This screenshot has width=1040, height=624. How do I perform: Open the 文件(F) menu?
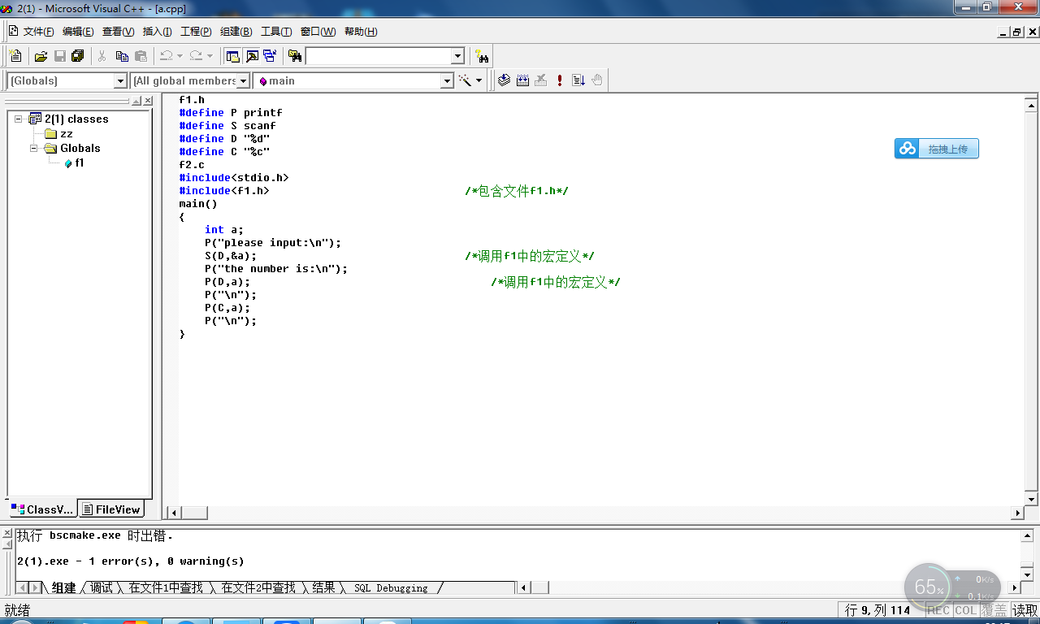38,32
